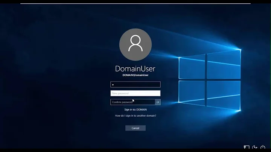Click the DomainUser avatar picture

(x=135, y=44)
